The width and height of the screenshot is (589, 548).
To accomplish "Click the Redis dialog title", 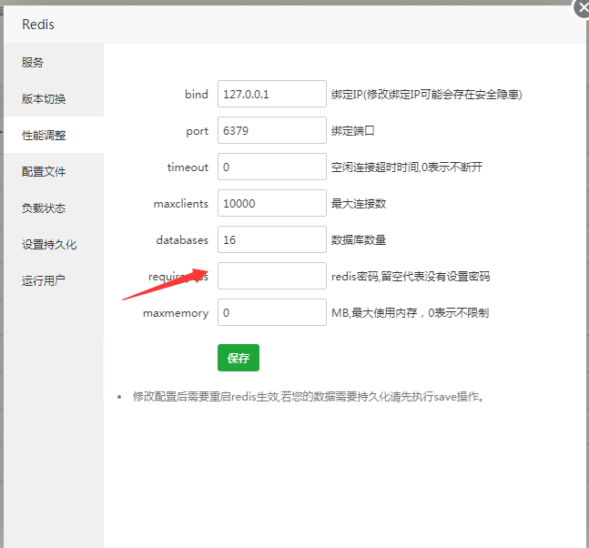I will click(x=38, y=25).
